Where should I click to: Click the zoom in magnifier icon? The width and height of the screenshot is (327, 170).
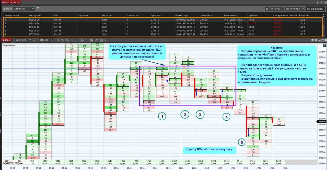(x=67, y=40)
